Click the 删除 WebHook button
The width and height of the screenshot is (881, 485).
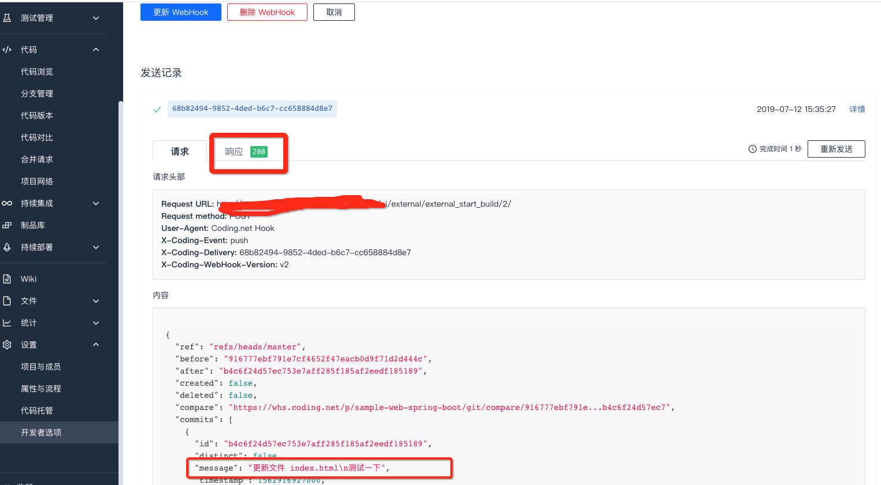pyautogui.click(x=267, y=12)
